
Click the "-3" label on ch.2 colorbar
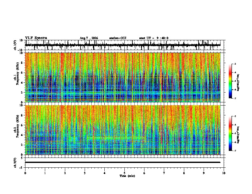point(234,116)
